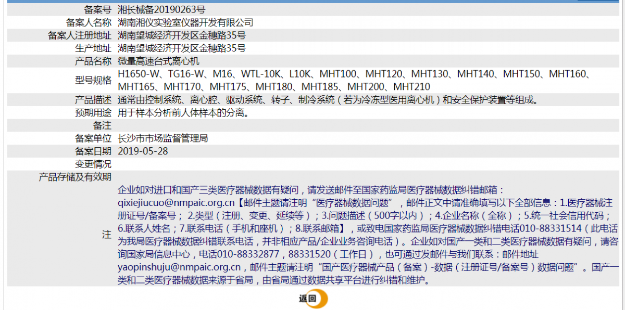Click filing authority 长沙市市场监督管理局

click(x=163, y=138)
